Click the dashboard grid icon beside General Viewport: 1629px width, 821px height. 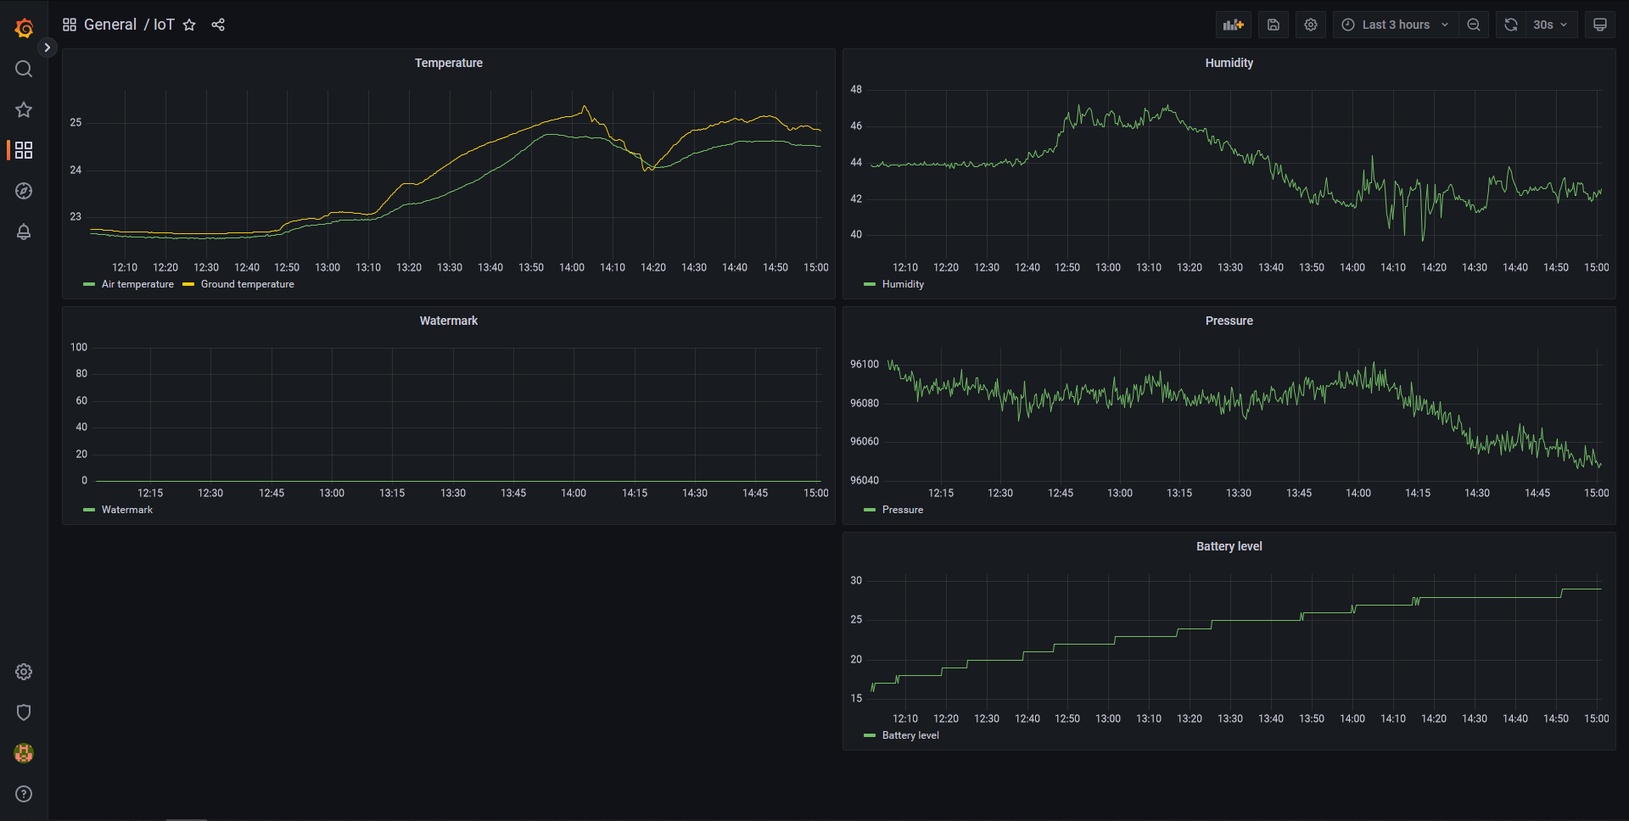[70, 25]
